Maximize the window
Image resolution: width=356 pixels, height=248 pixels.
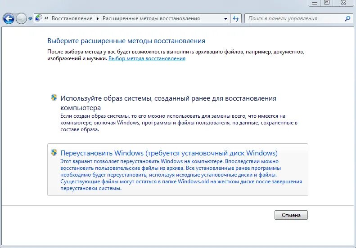tap(327, 3)
